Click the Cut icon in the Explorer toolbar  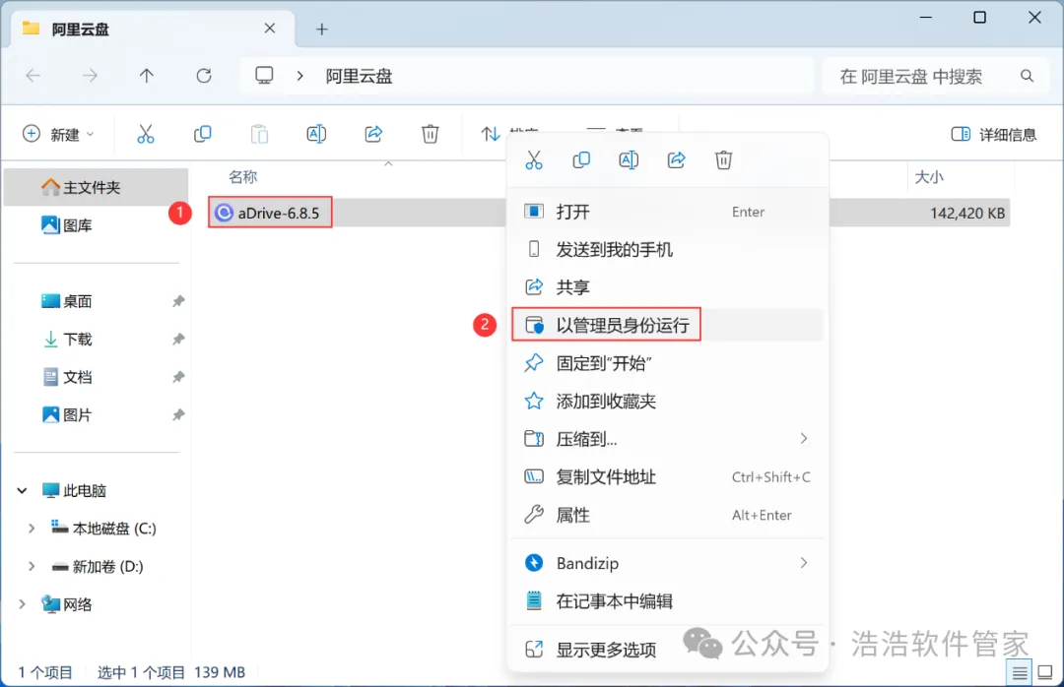point(145,134)
